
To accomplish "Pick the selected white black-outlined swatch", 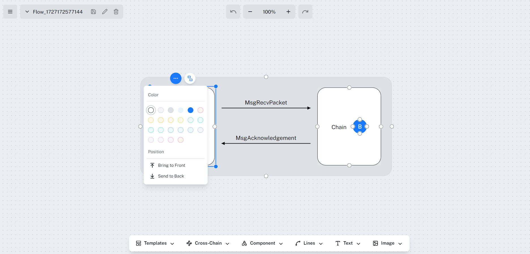I will point(151,110).
